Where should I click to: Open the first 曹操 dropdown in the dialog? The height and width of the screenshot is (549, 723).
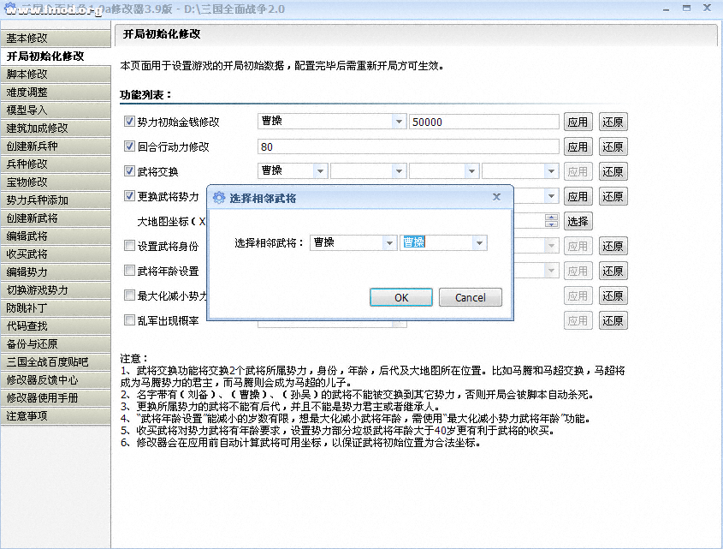(388, 243)
